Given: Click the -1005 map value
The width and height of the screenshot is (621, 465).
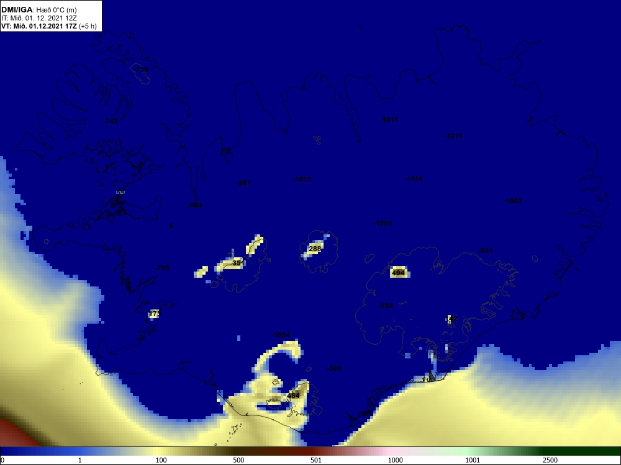Looking at the screenshot, I should pos(383,223).
